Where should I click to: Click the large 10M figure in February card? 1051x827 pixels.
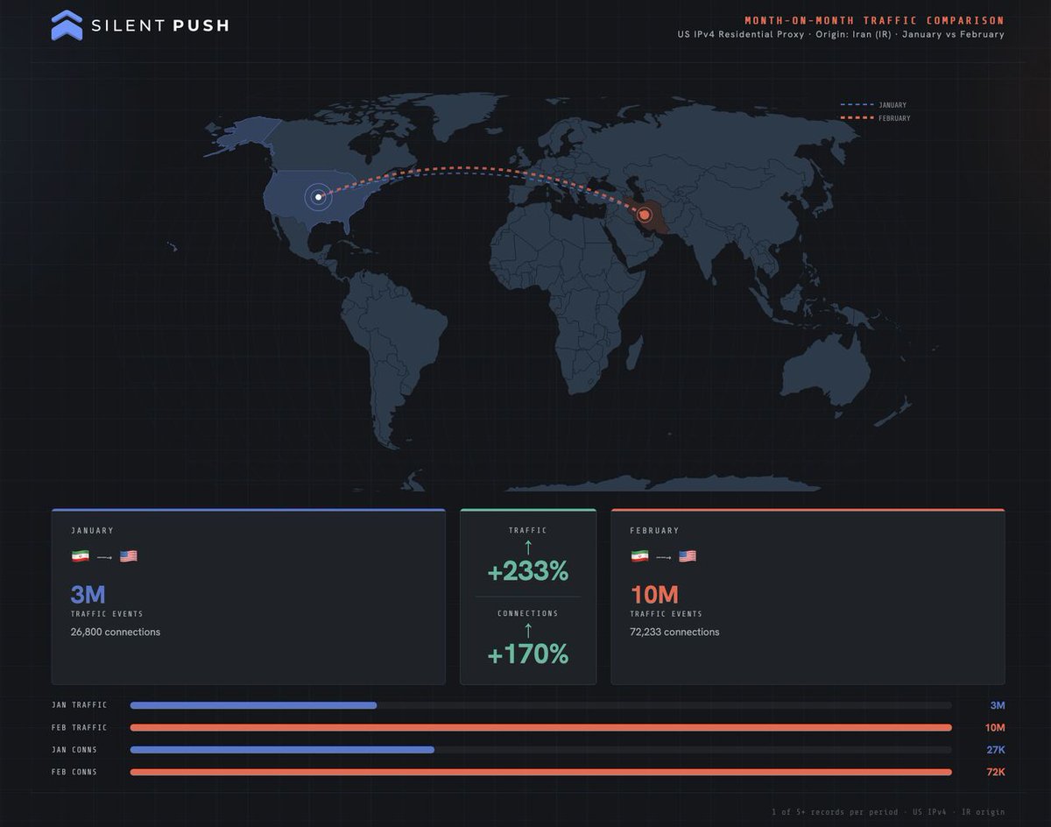tap(654, 595)
